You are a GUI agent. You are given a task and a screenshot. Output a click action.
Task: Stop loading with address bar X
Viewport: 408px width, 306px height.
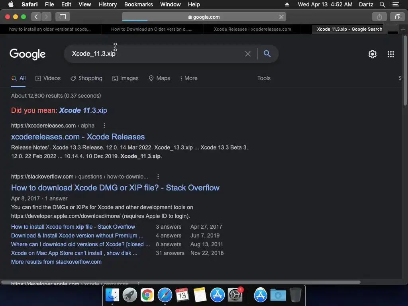(281, 17)
